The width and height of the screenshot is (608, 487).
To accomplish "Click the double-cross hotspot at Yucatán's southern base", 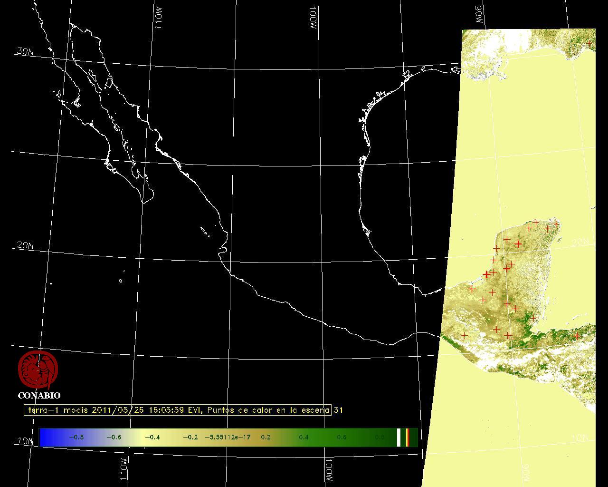I will [508, 336].
